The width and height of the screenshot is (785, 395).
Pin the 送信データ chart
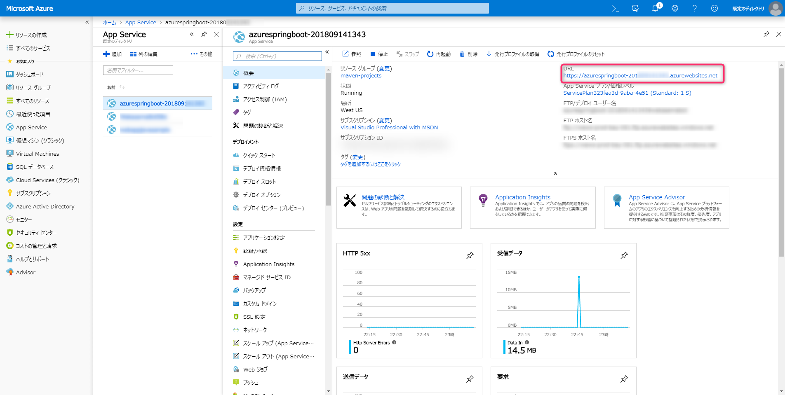(x=470, y=379)
